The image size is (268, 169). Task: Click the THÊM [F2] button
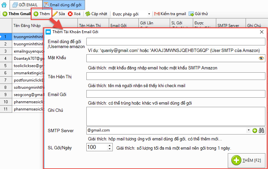[x=247, y=160]
